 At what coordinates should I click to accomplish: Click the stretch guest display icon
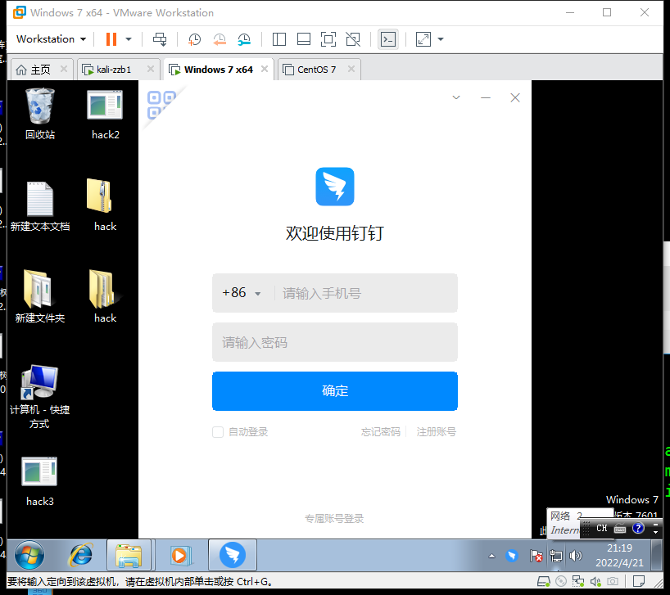423,39
